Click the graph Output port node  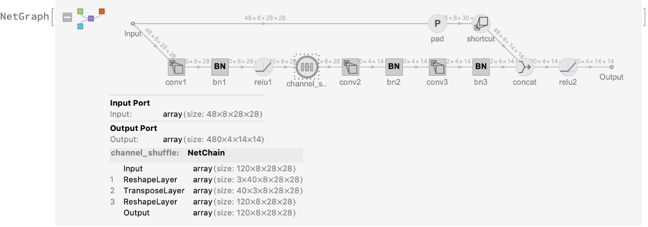point(611,67)
